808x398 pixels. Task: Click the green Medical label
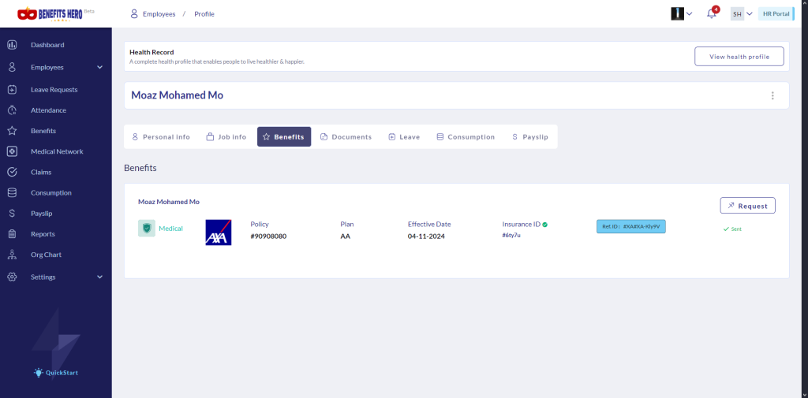170,228
